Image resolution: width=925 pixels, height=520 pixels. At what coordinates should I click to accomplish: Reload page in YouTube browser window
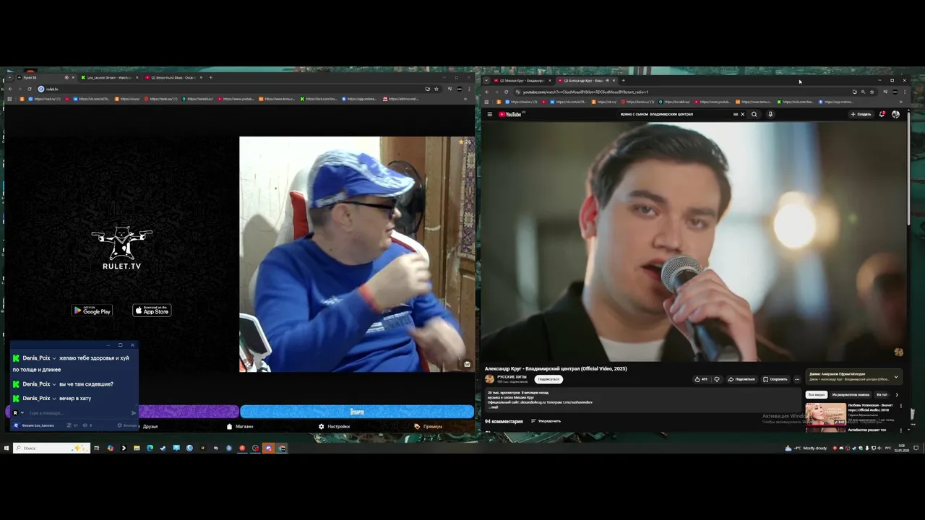click(506, 92)
